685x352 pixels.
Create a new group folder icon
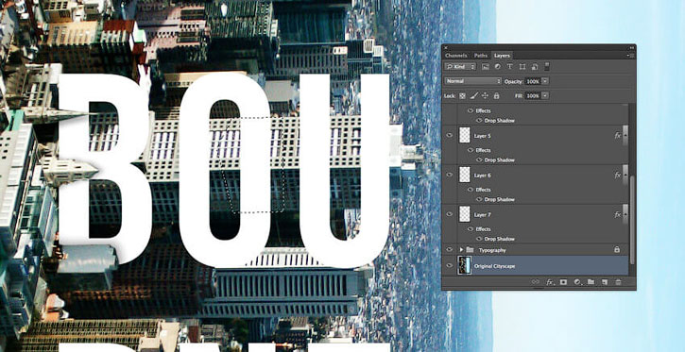(x=591, y=282)
